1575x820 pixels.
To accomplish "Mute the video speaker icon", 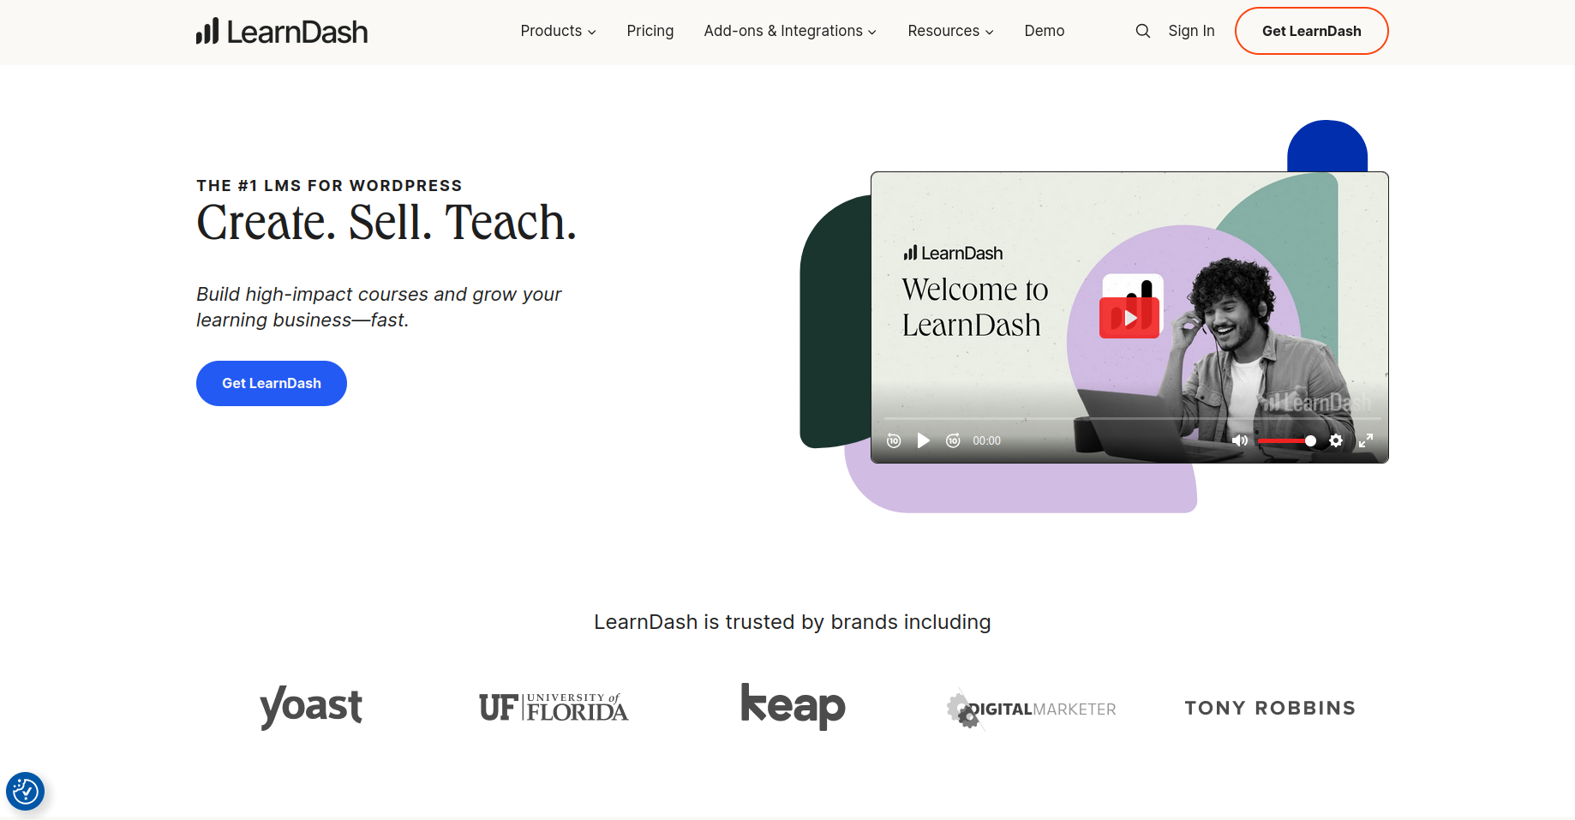I will pos(1240,440).
